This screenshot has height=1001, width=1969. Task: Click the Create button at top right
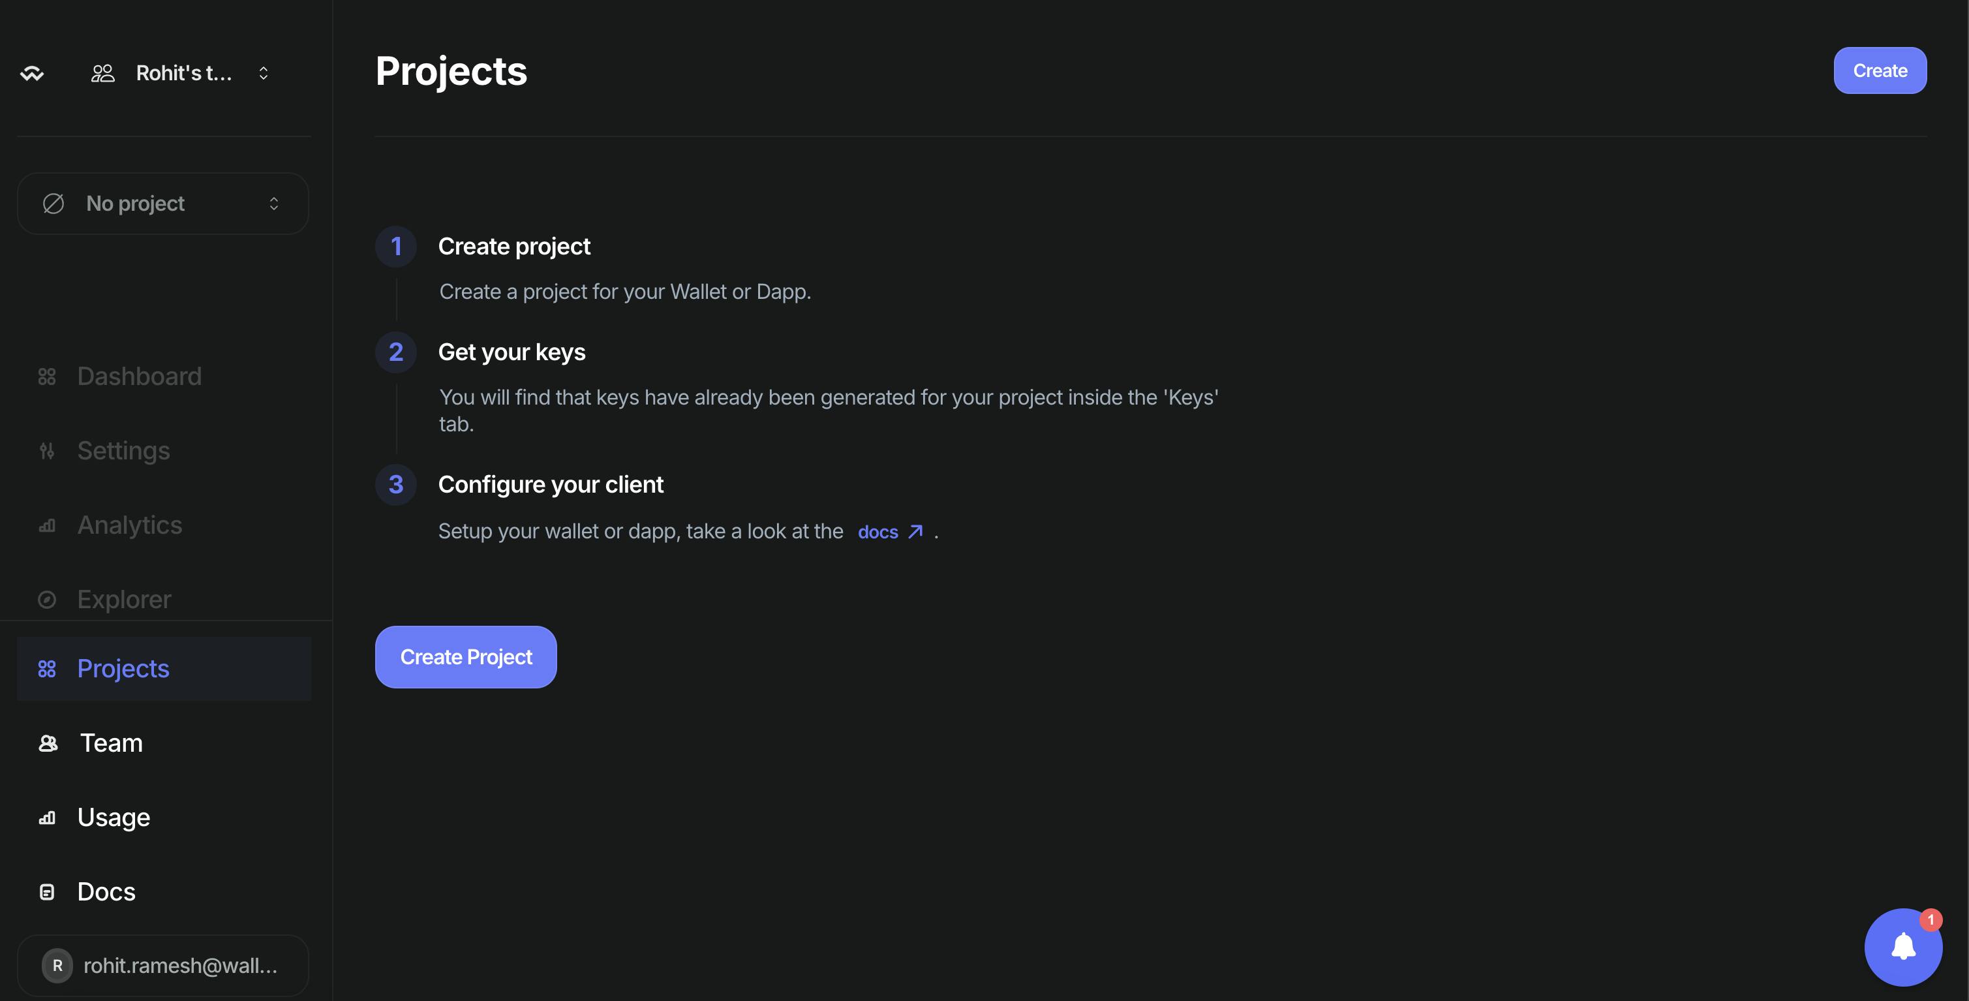pyautogui.click(x=1880, y=70)
